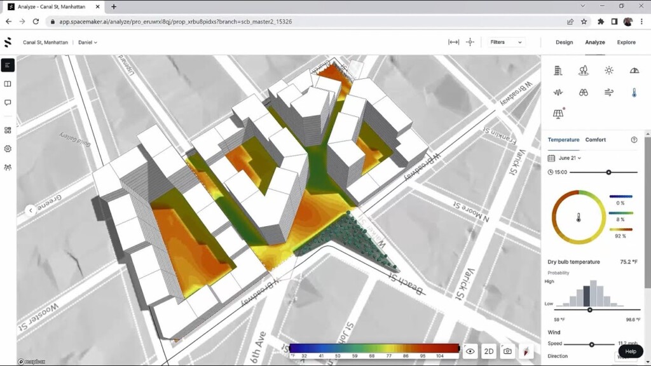Click the temperature color legend bar
Screen dimensions: 651x366
click(374, 348)
